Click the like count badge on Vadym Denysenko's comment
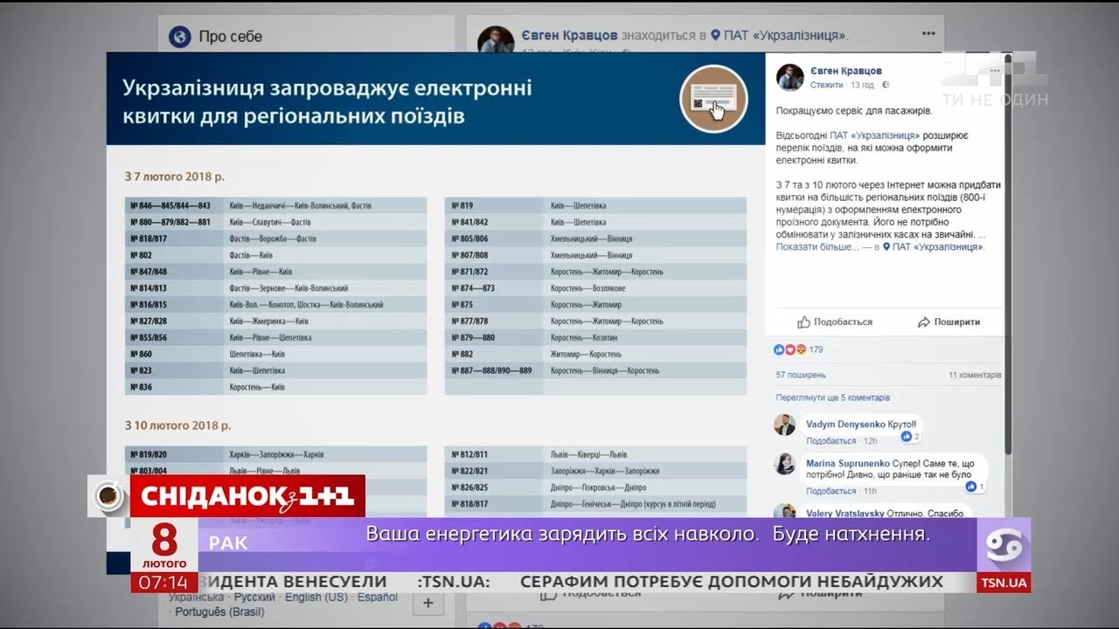This screenshot has height=629, width=1119. [911, 436]
